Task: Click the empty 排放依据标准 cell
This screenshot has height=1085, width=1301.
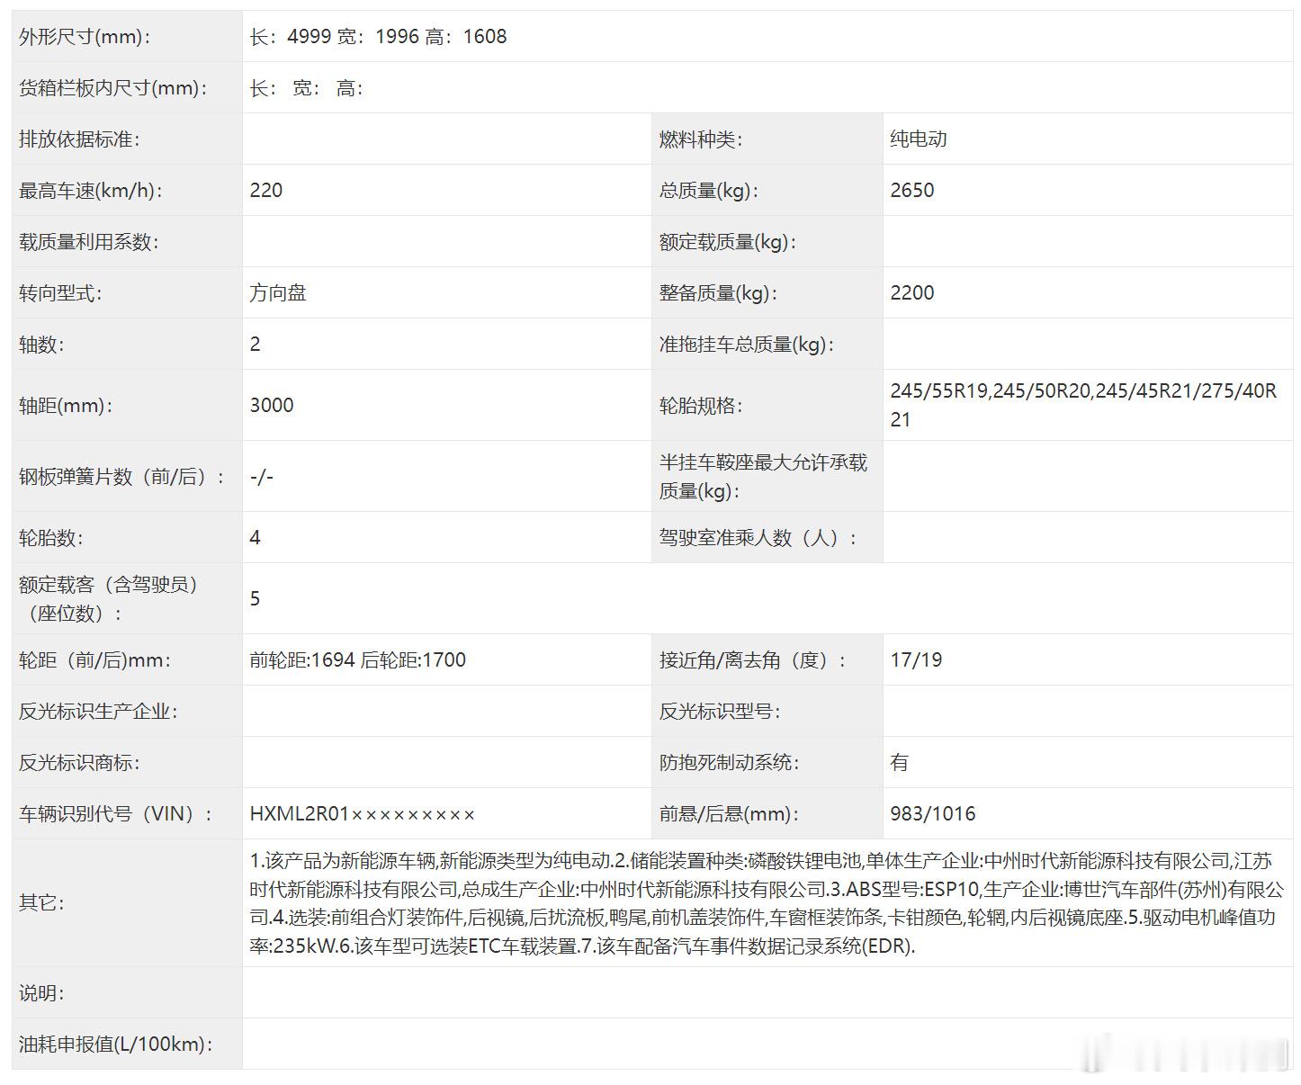Action: (x=441, y=139)
